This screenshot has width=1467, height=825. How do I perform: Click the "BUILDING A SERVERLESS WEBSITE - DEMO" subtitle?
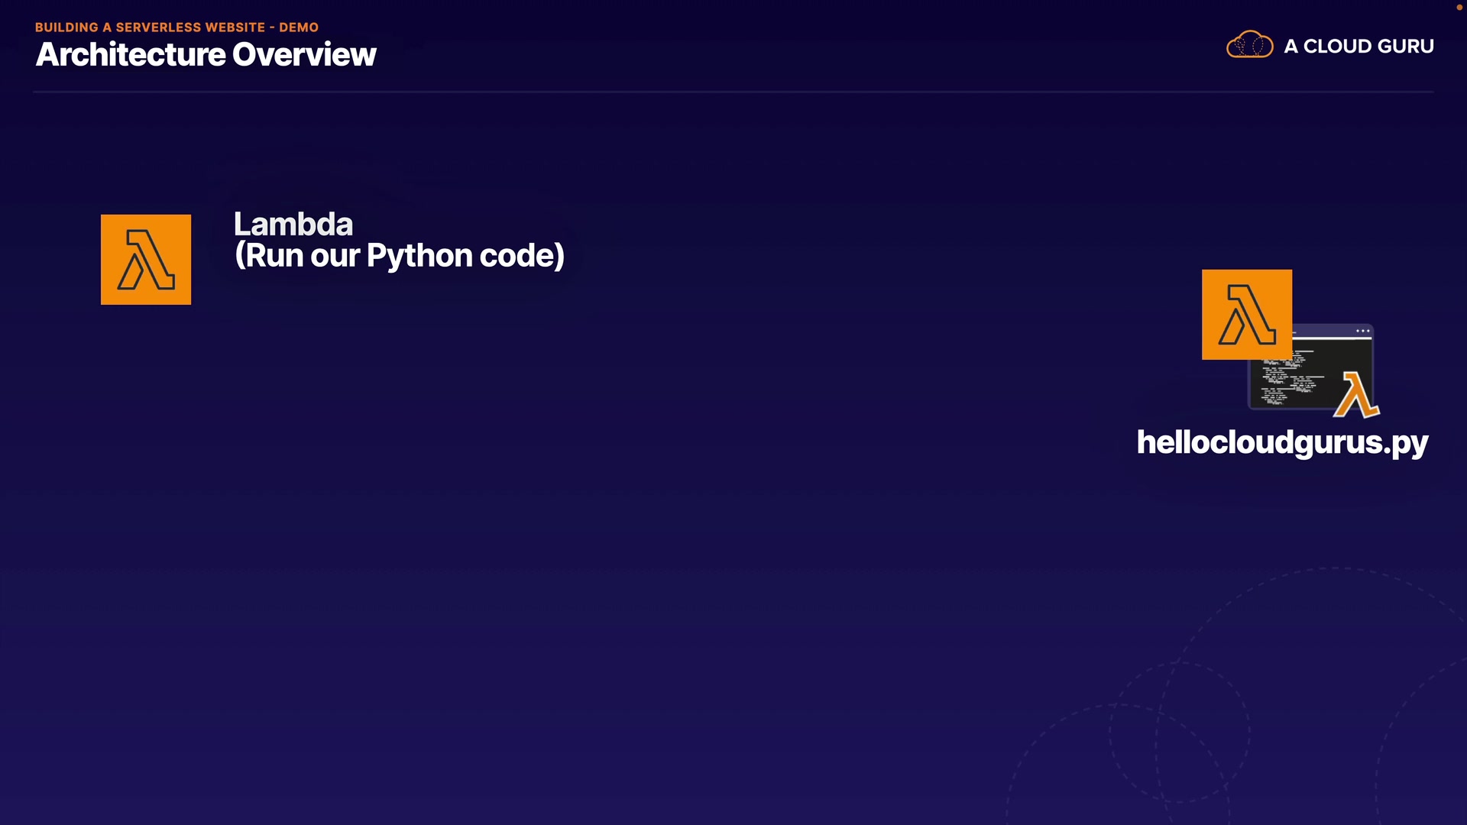pos(176,27)
